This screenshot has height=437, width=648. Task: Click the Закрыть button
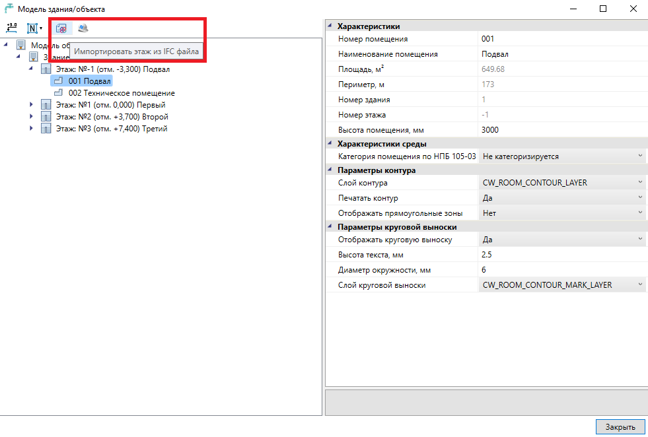click(x=620, y=426)
